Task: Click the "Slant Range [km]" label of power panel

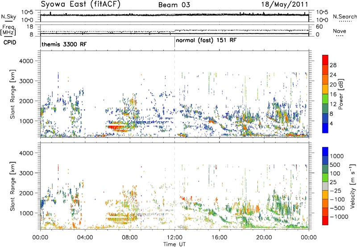Action: pyautogui.click(x=12, y=94)
